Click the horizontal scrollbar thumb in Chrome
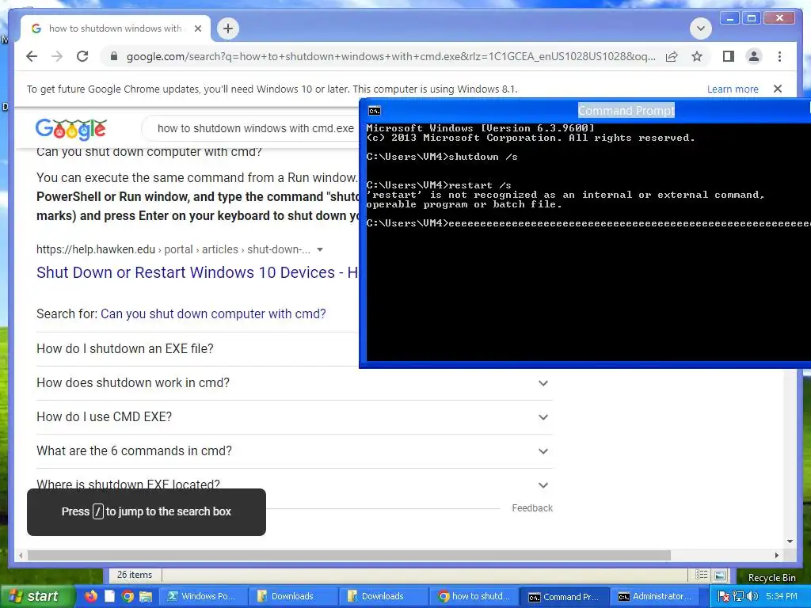This screenshot has height=608, width=811. (x=349, y=555)
